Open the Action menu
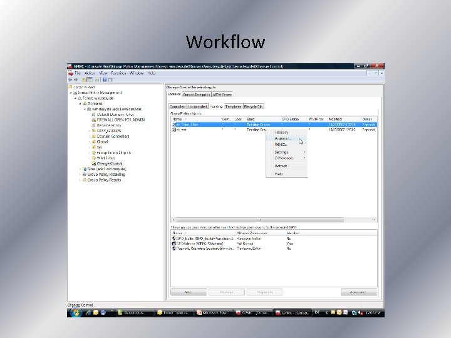 point(90,73)
